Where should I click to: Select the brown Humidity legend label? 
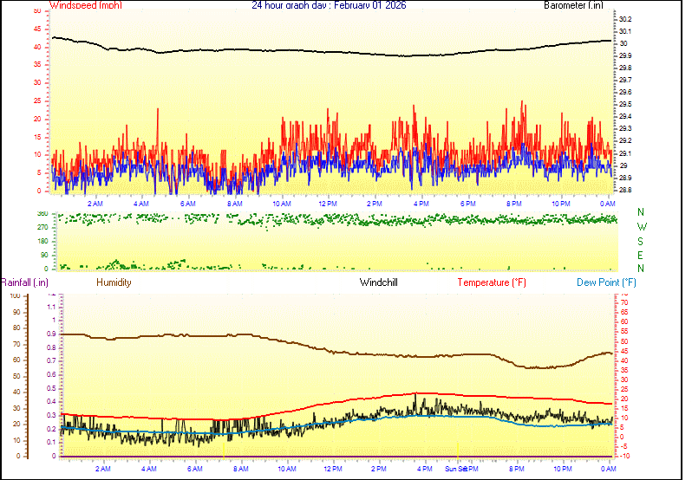[x=114, y=282]
